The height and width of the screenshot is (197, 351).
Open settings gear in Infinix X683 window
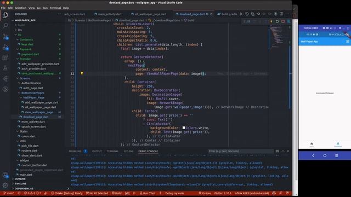(340, 28)
